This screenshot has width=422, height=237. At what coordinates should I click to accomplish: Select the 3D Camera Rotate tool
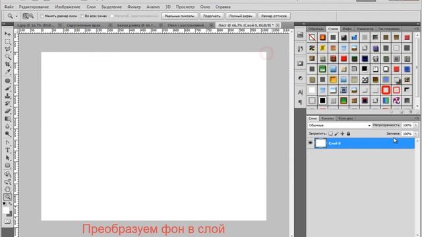(7, 182)
